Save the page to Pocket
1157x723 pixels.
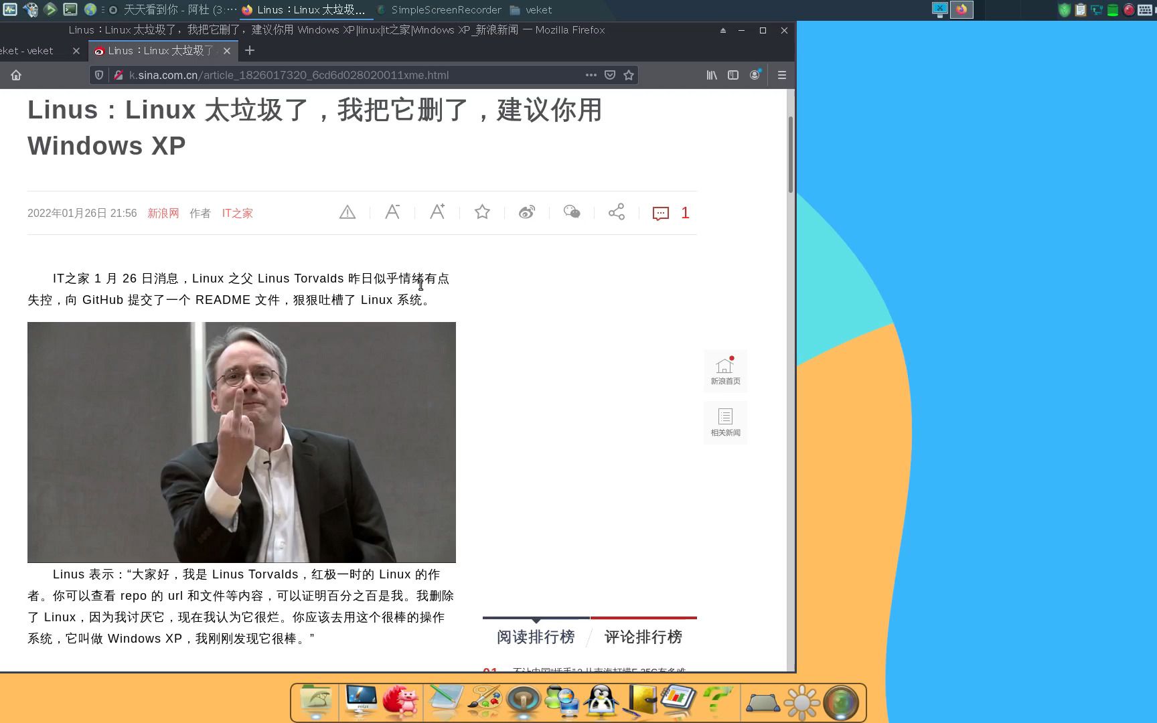(610, 75)
